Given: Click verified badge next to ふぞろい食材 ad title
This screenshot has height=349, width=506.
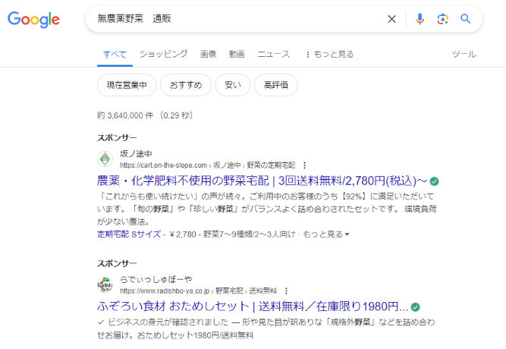Looking at the screenshot, I should [x=415, y=307].
